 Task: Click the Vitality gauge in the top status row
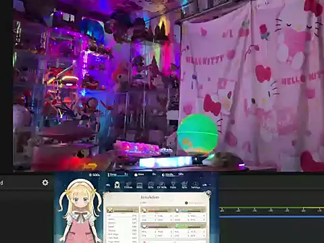point(173,174)
